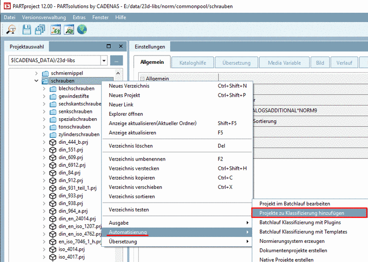Select the din_en_24014.prj tree item
The width and height of the screenshot is (368, 262).
[77, 219]
